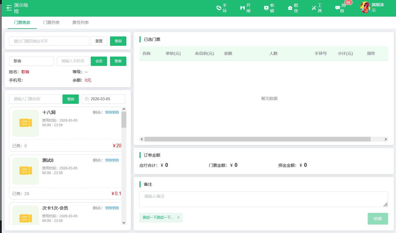Viewport: 396px width, 233px height.
Task: Switch to the 门票列表 tab
Action: pos(52,22)
